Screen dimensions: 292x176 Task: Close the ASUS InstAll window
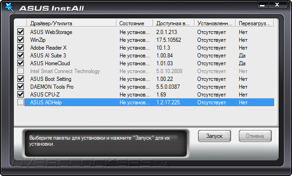(x=277, y=5)
